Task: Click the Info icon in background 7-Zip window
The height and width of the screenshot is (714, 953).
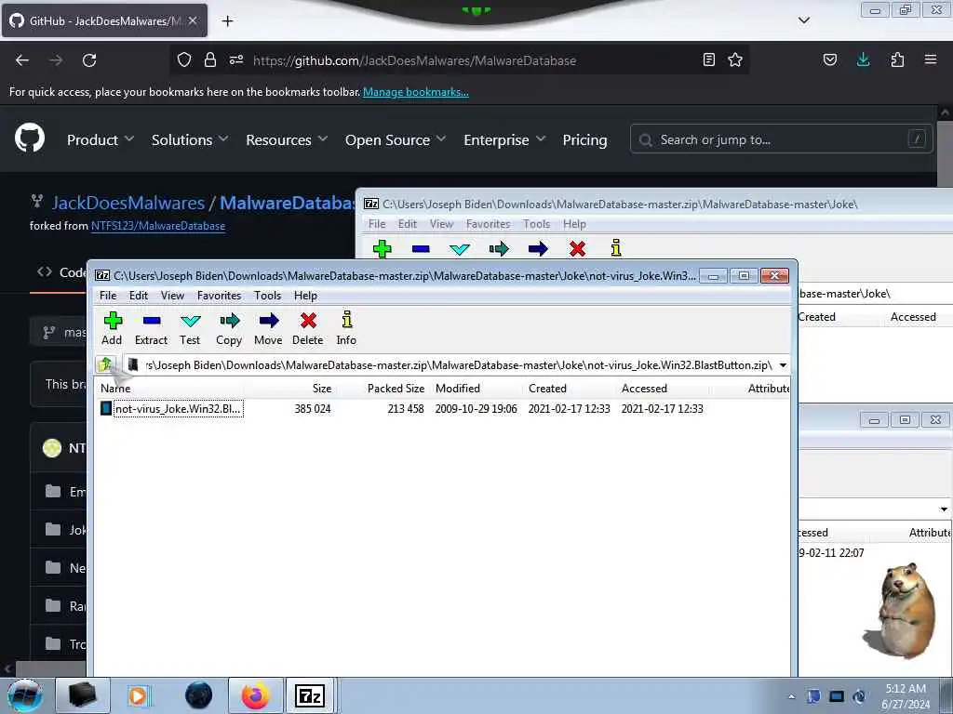Action: tap(616, 247)
